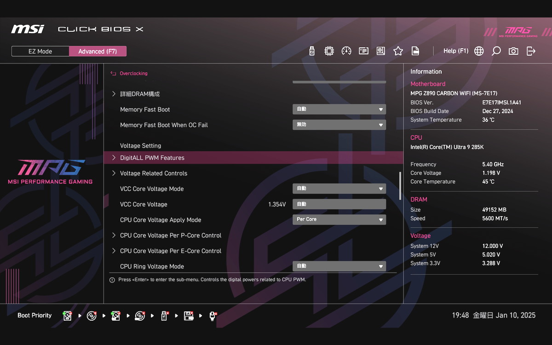
Task: Open the M-Flash USB utility icon
Action: click(x=312, y=51)
